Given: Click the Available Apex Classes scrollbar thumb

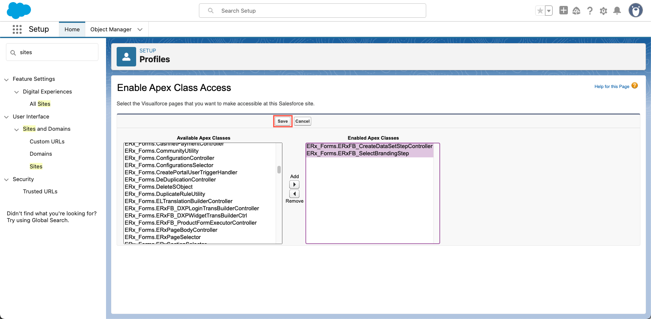Looking at the screenshot, I should [279, 170].
